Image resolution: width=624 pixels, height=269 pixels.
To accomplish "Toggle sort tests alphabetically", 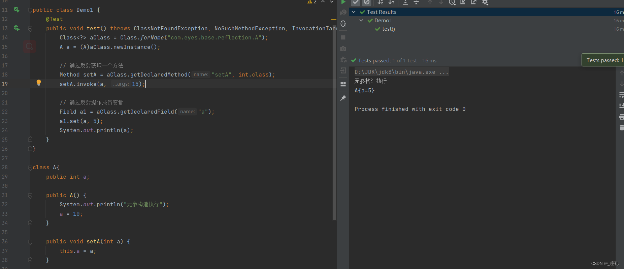I will pyautogui.click(x=381, y=2).
